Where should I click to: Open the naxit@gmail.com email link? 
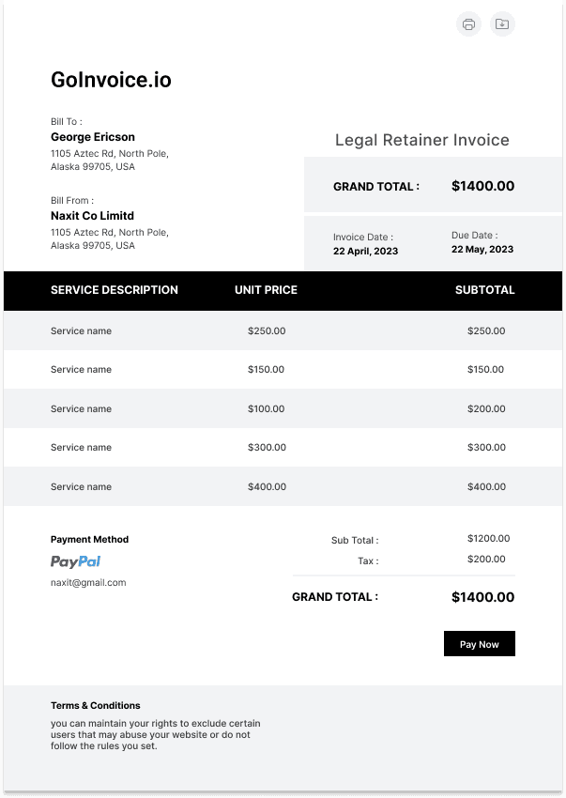tap(88, 583)
